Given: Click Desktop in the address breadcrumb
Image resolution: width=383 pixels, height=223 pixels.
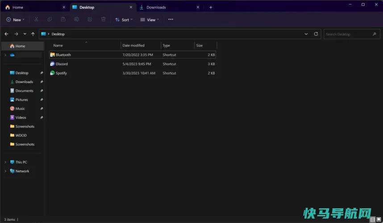Looking at the screenshot, I should click(x=58, y=34).
